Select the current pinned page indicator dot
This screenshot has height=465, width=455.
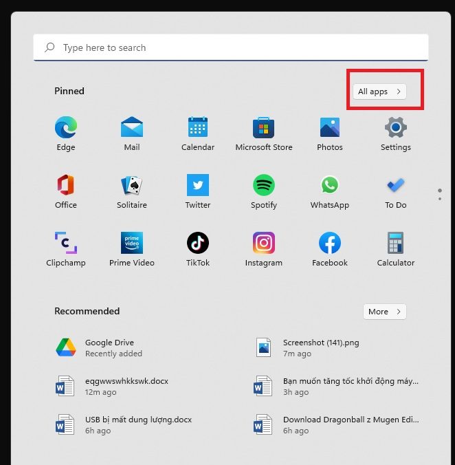[440, 191]
